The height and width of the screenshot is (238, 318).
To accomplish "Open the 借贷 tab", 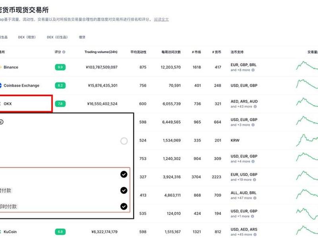I will pyautogui.click(x=82, y=37).
